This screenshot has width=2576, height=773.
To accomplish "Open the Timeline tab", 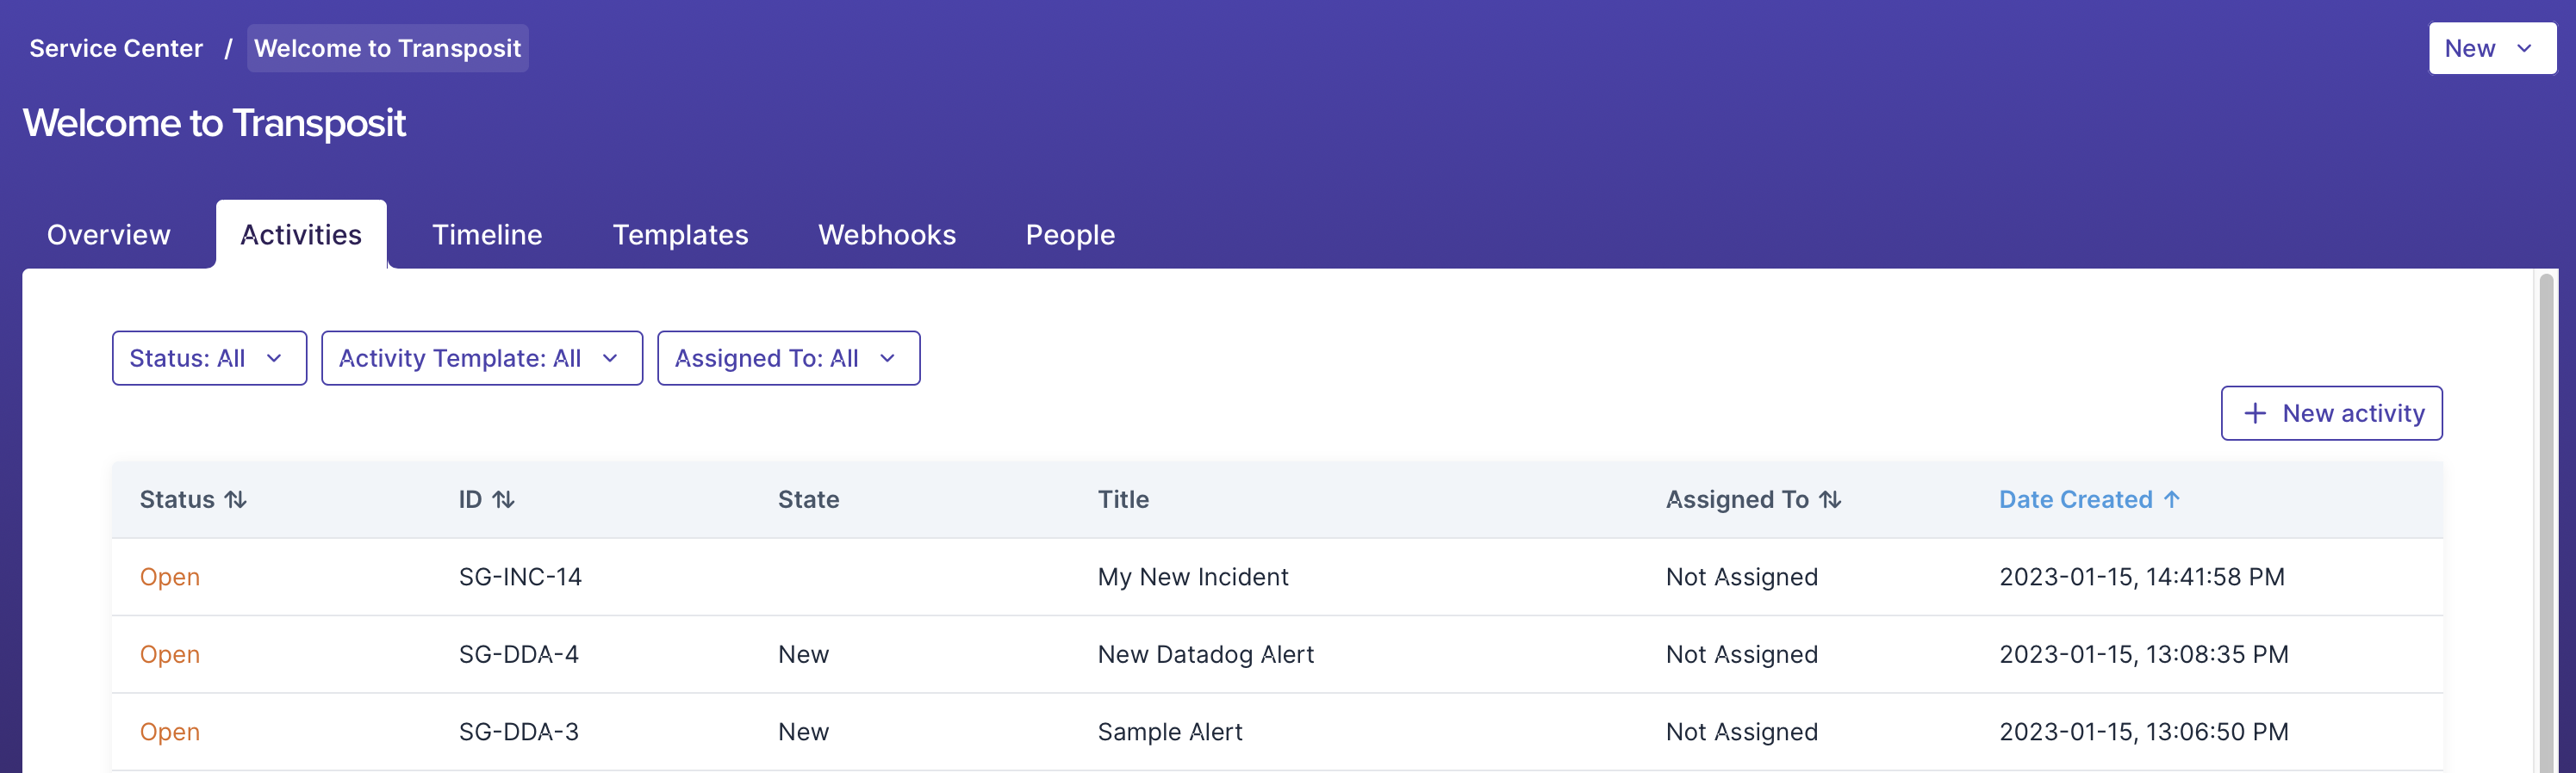I will (487, 235).
